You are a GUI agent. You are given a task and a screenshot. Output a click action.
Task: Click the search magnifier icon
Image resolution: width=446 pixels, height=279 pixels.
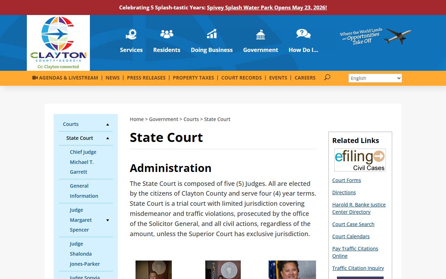point(327,77)
